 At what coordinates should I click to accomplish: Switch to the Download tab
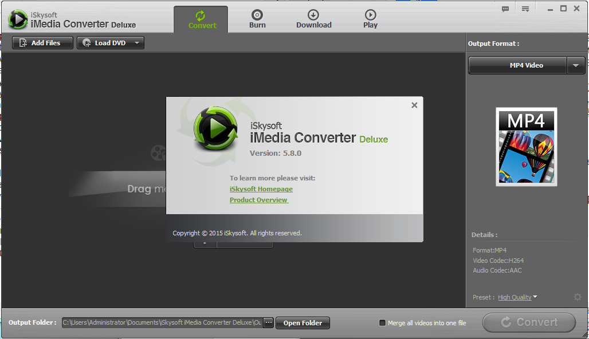click(313, 19)
